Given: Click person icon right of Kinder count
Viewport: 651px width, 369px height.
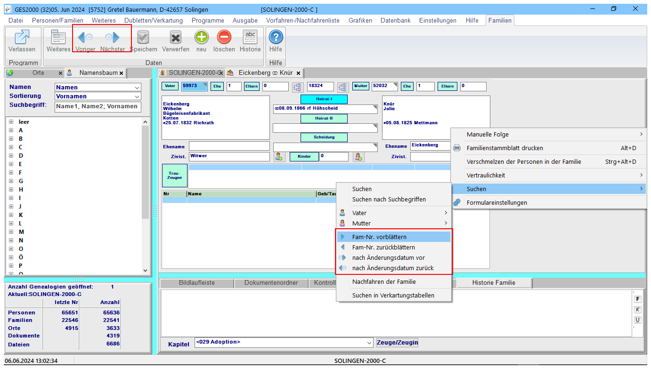Looking at the screenshot, I should point(359,157).
